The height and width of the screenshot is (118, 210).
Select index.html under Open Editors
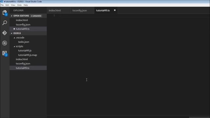pos(28,20)
